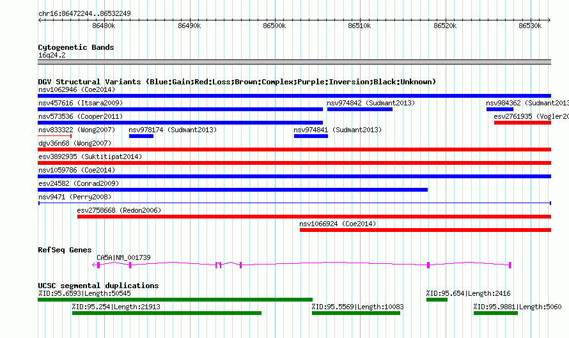Click the nsv1062946 (Coe2014) blue gain bar
Screen dimensions: 569x338
click(294, 96)
